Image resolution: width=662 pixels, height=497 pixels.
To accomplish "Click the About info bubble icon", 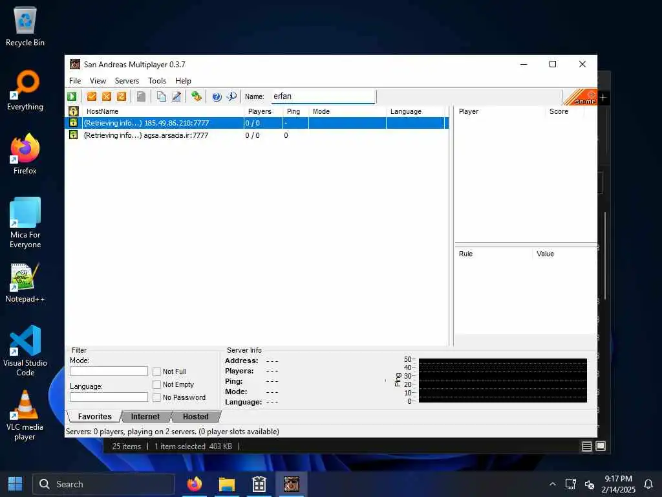I will coord(231,96).
